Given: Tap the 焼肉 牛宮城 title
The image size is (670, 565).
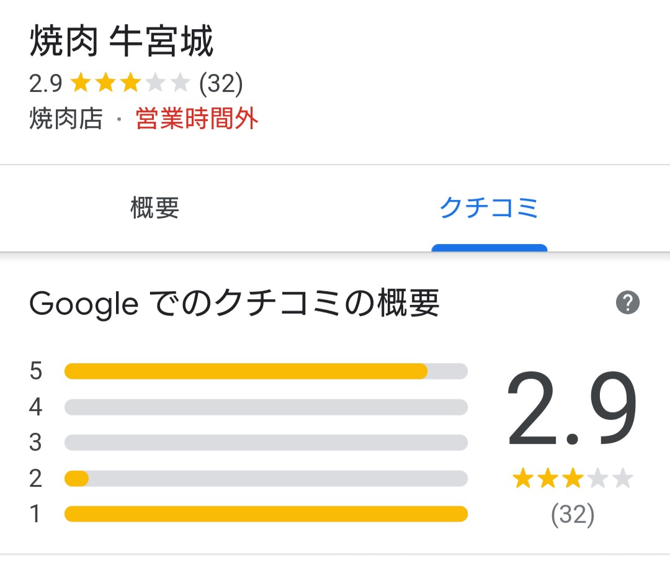Looking at the screenshot, I should [x=122, y=43].
